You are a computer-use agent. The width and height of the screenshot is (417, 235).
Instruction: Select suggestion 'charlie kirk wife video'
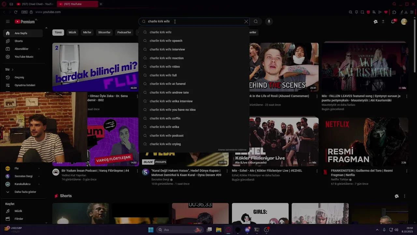click(x=194, y=67)
